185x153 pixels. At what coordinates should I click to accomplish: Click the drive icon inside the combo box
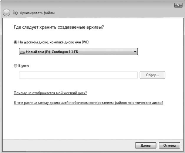22,52
